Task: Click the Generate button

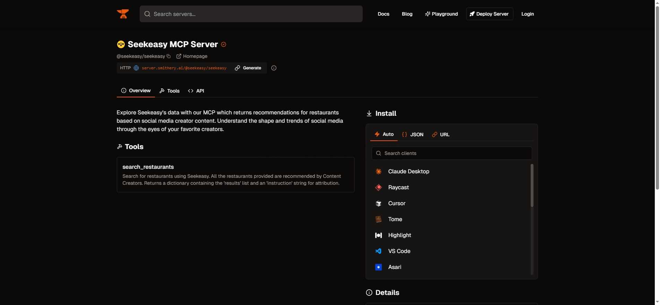Action: (x=248, y=68)
